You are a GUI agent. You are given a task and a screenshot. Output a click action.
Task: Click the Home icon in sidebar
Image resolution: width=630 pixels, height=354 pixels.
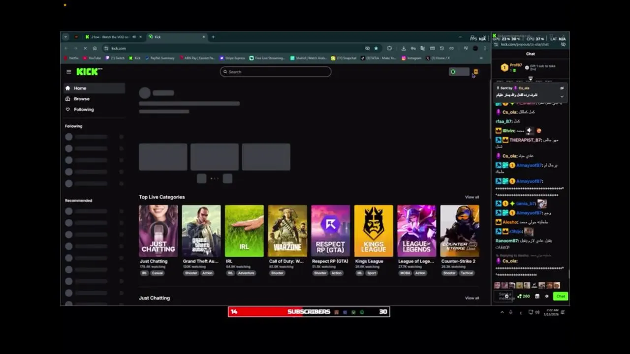coord(68,88)
